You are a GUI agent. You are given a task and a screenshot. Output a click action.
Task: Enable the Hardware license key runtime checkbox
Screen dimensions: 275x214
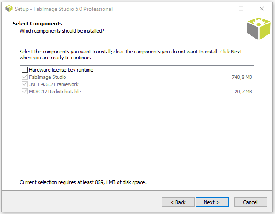coord(25,69)
